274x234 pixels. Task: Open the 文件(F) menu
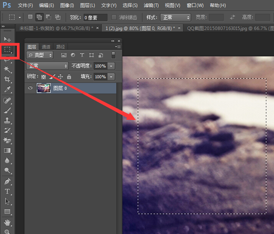coord(25,5)
